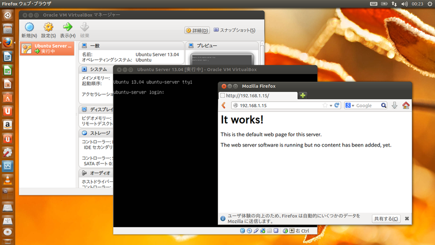Click the 右 Ctrl host key label
The image size is (435, 245).
302,231
